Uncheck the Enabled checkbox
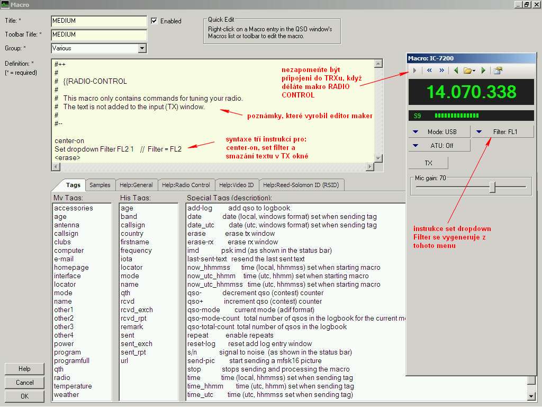The height and width of the screenshot is (407, 542). pos(154,21)
